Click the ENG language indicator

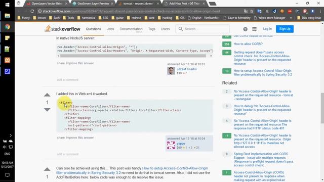point(7,154)
